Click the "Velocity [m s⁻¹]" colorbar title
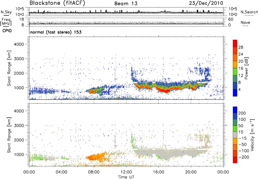 (252, 135)
